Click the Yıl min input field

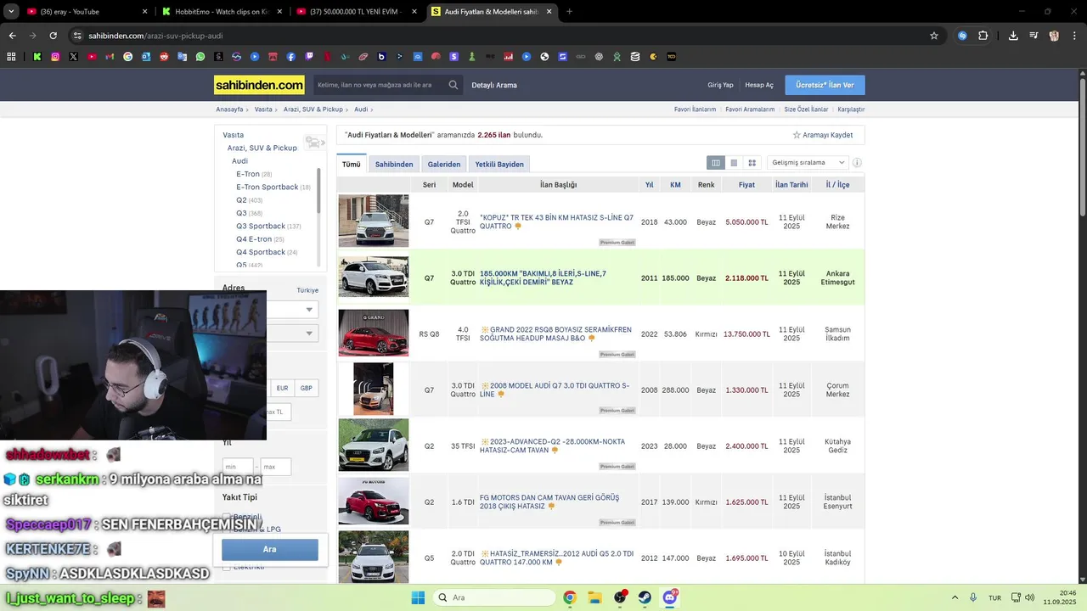click(x=238, y=467)
